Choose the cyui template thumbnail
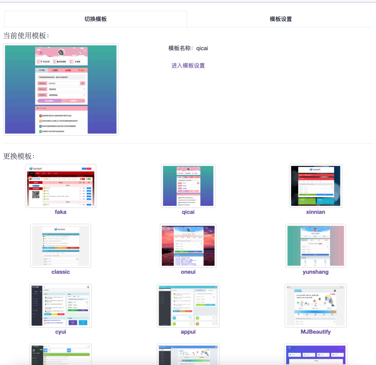The image size is (376, 365). pos(61,306)
